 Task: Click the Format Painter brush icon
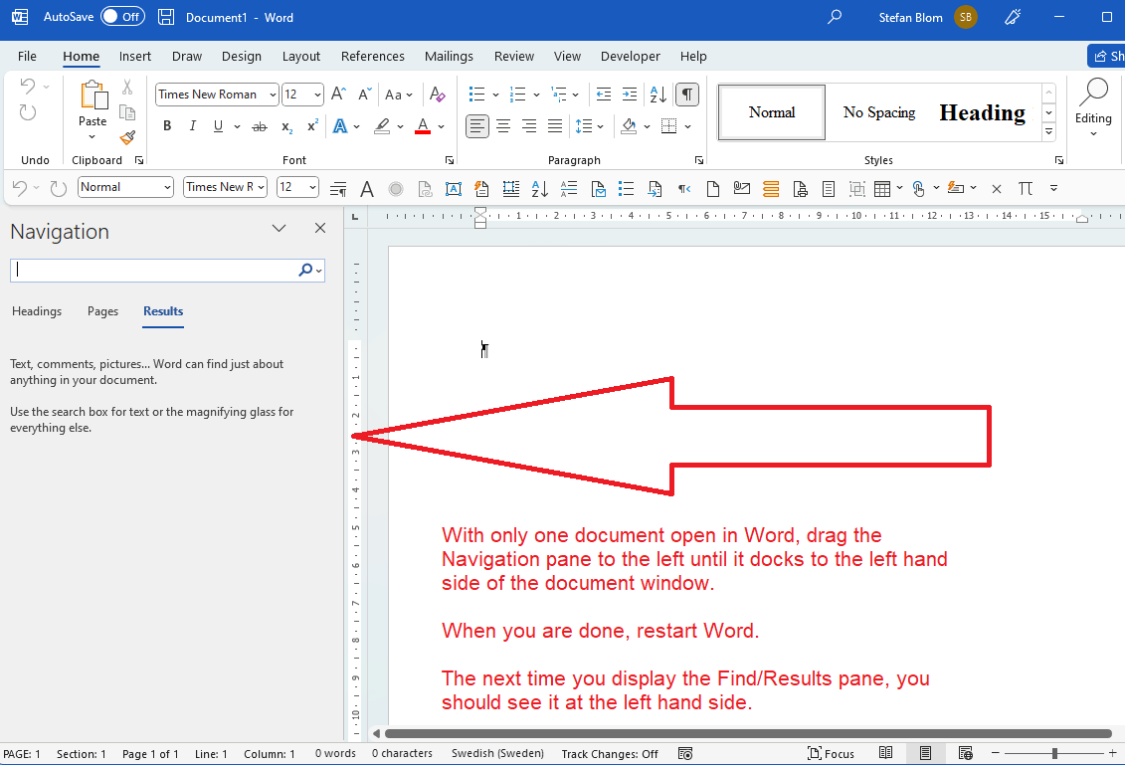(x=127, y=136)
